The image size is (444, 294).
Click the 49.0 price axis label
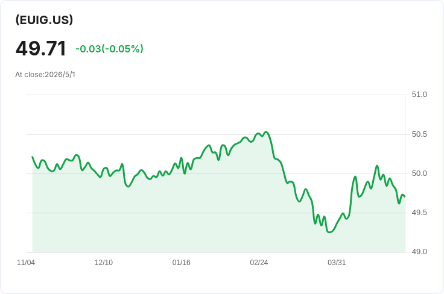(x=419, y=252)
